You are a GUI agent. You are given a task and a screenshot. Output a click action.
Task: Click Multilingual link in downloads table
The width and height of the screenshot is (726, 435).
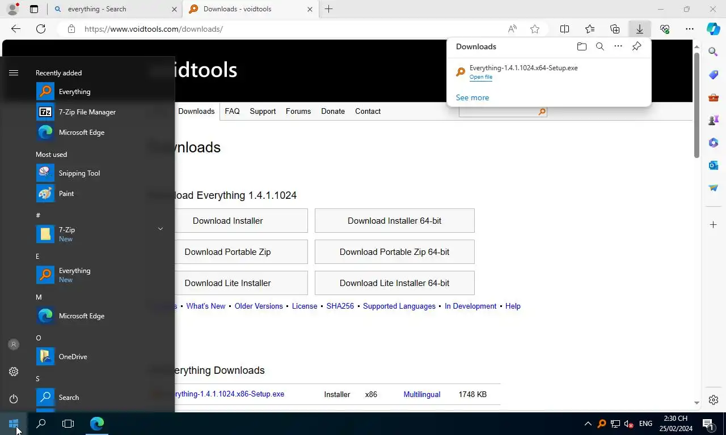(422, 394)
